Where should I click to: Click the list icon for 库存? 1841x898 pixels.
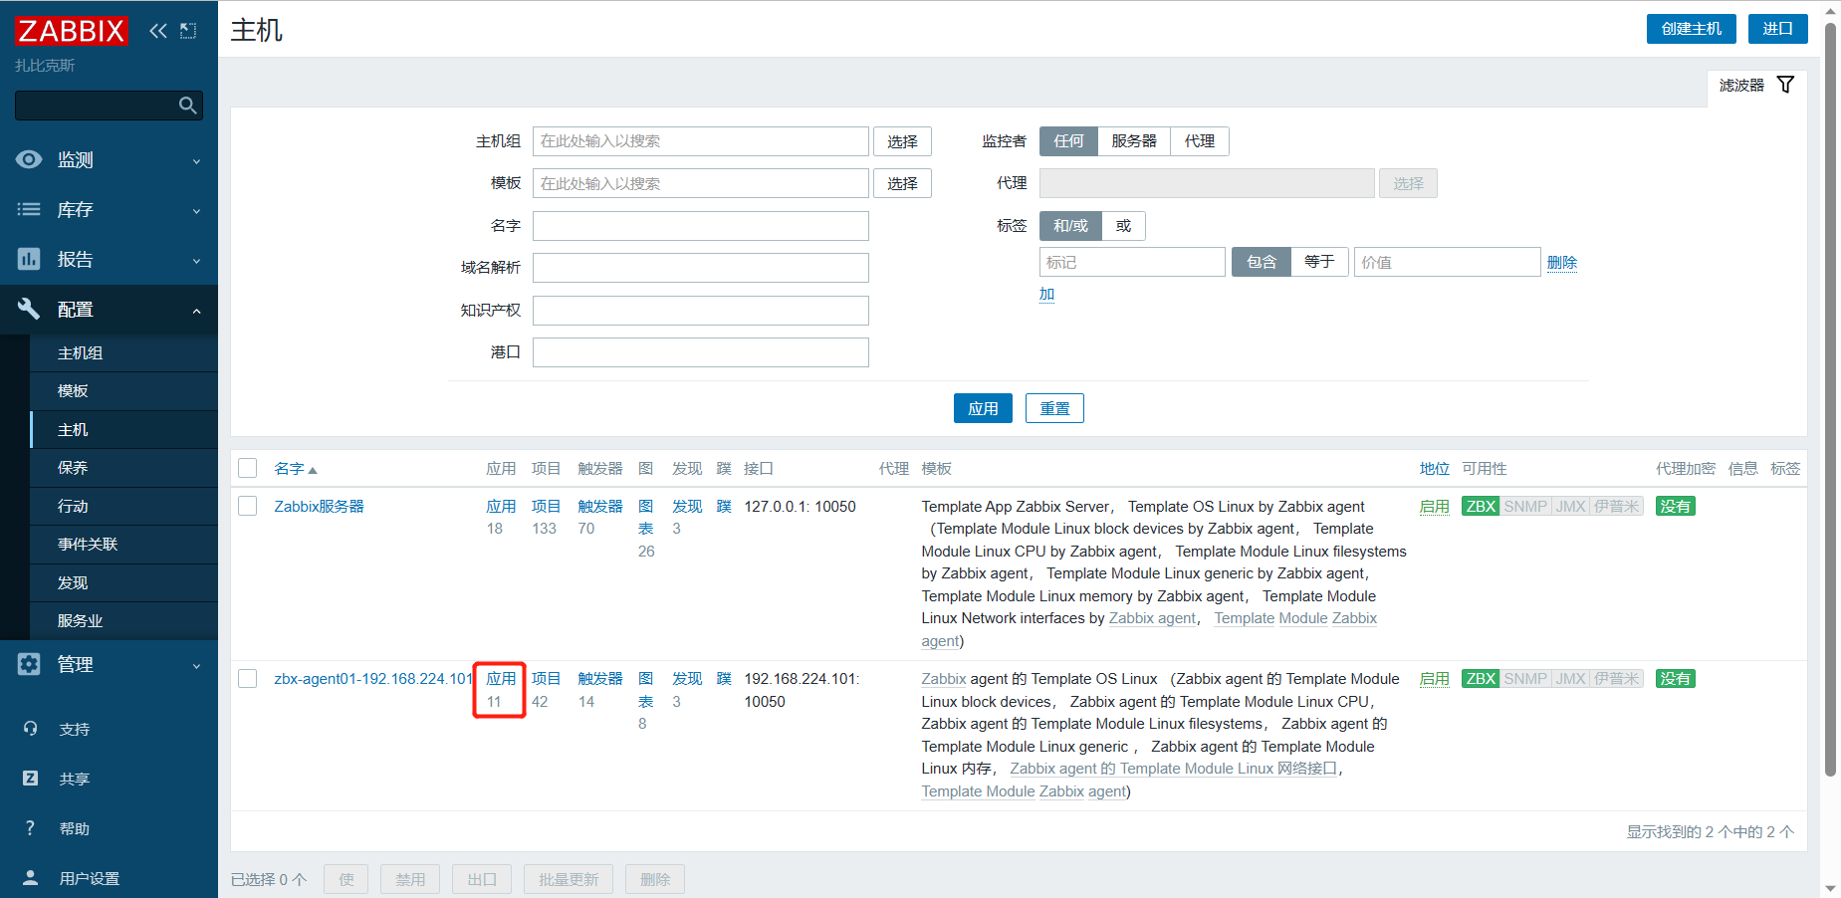coord(29,209)
